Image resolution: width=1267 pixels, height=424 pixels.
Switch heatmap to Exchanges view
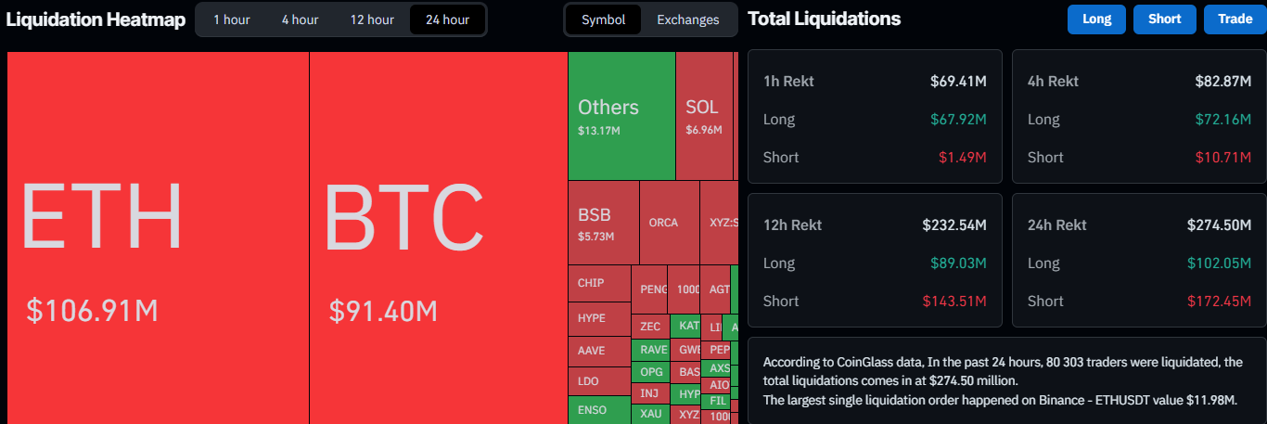[687, 19]
